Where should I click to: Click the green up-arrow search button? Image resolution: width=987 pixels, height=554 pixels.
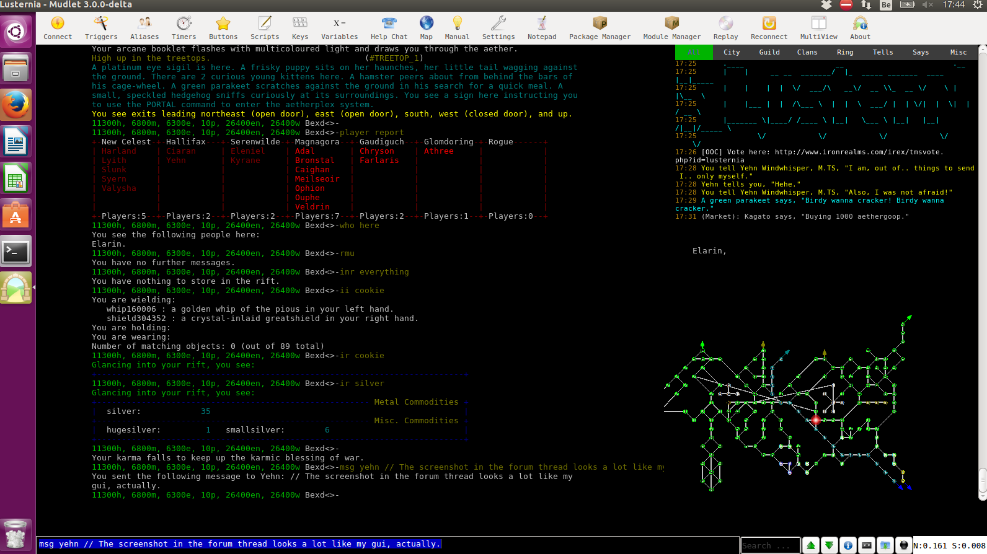(x=811, y=545)
